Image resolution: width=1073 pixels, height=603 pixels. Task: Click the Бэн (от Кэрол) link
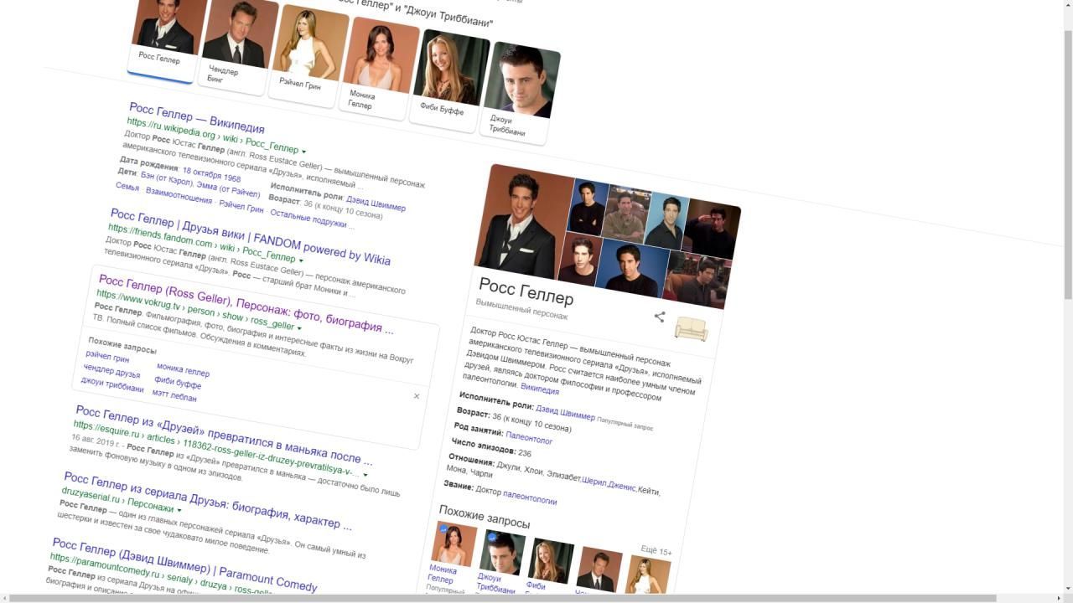[166, 181]
